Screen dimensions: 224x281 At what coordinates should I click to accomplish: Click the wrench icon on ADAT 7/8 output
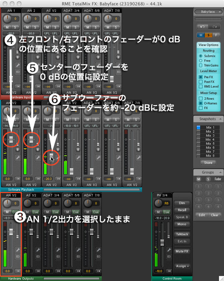[98, 249]
